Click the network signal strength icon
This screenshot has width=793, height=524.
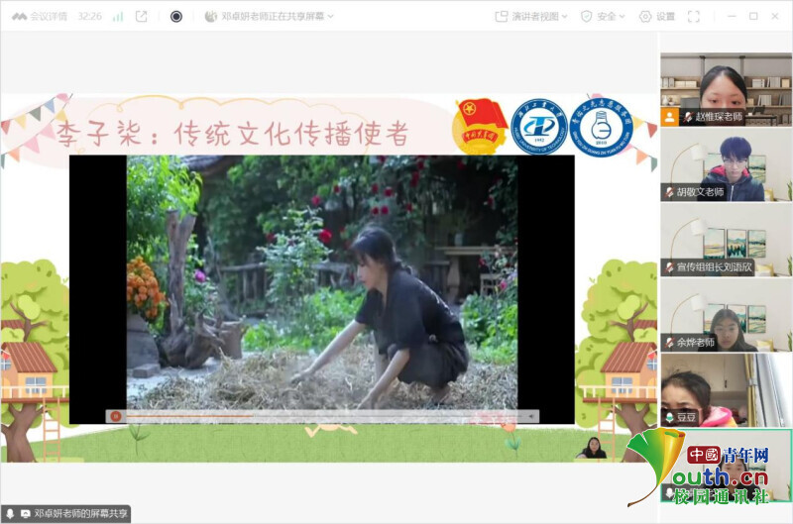click(118, 17)
